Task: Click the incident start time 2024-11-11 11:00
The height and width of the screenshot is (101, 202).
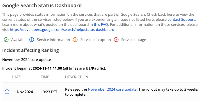Action: [47, 68]
